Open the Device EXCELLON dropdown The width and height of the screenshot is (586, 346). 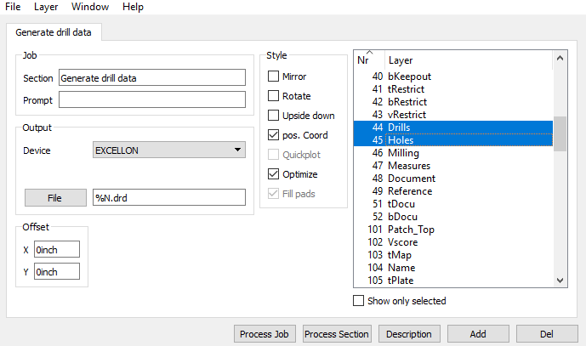coord(169,150)
